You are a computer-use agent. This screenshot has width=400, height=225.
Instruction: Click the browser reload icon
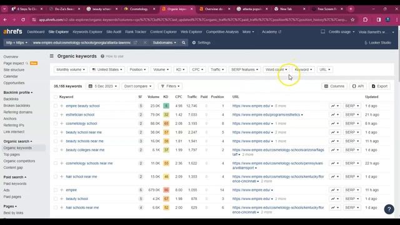click(23, 19)
